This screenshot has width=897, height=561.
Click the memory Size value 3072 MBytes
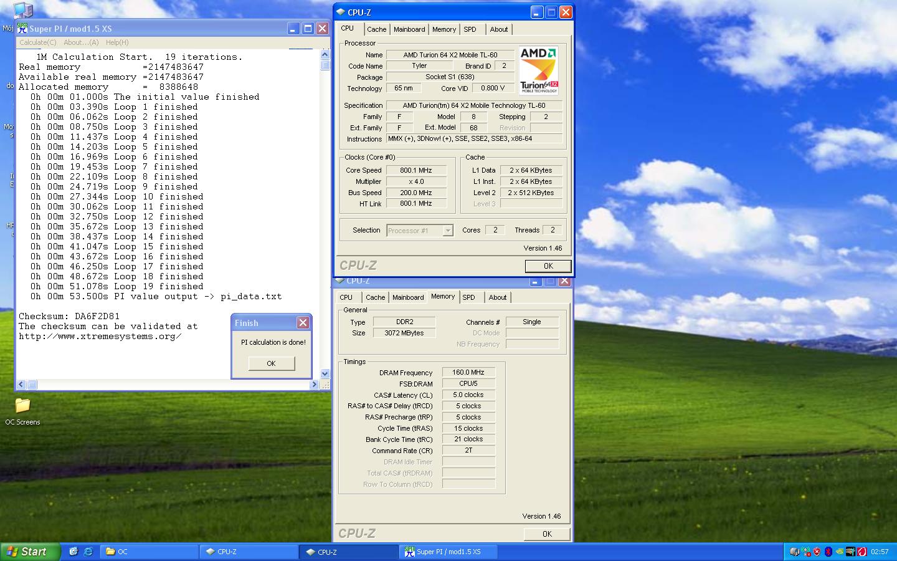pos(404,333)
